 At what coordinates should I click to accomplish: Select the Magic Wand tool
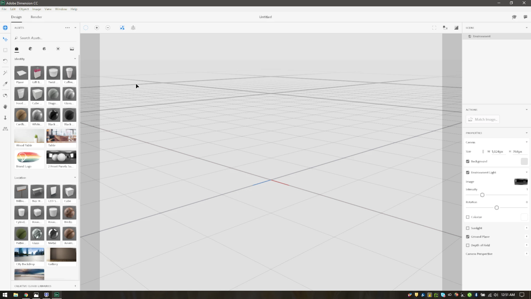pos(5,73)
